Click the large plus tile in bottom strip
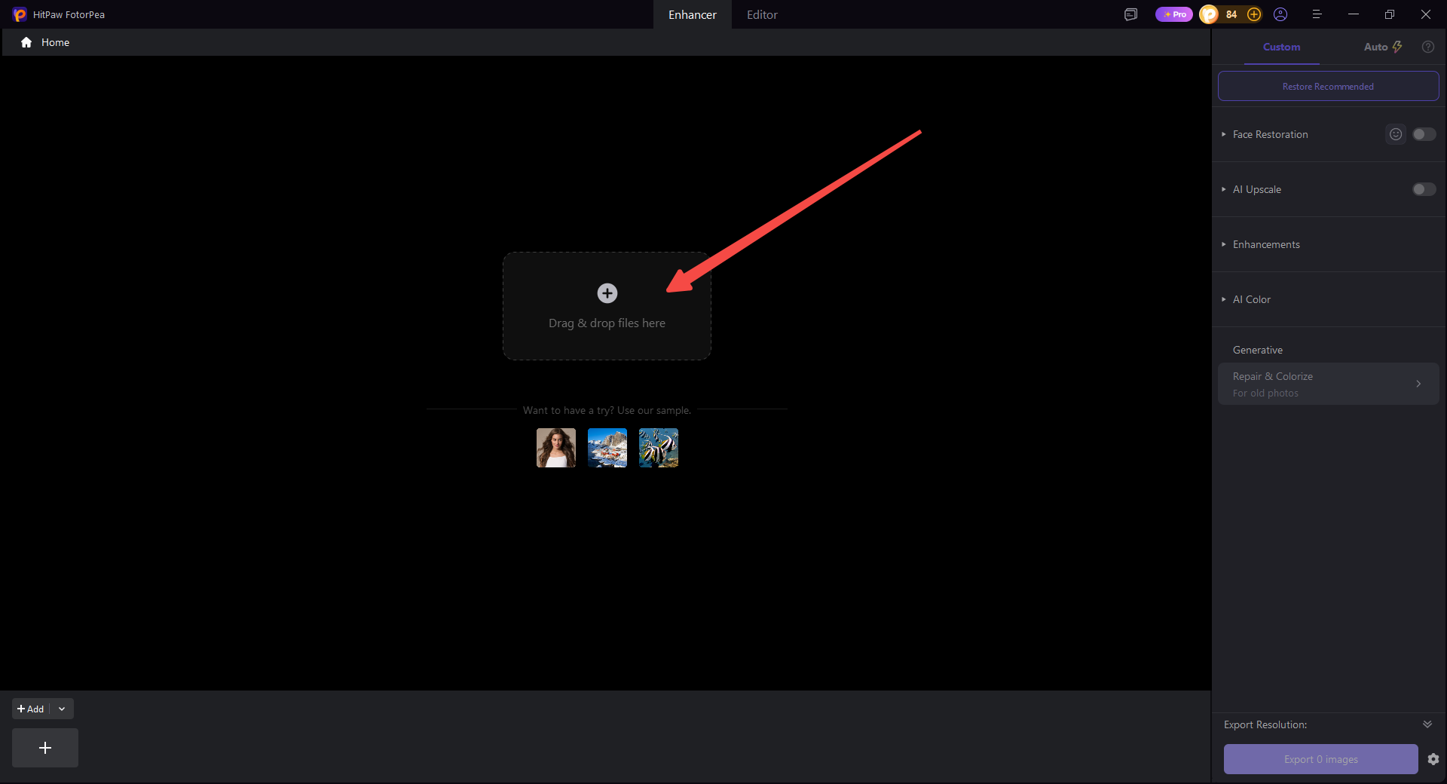 pos(45,748)
